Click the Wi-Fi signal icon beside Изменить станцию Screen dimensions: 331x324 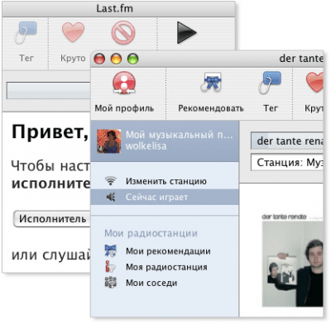(110, 181)
